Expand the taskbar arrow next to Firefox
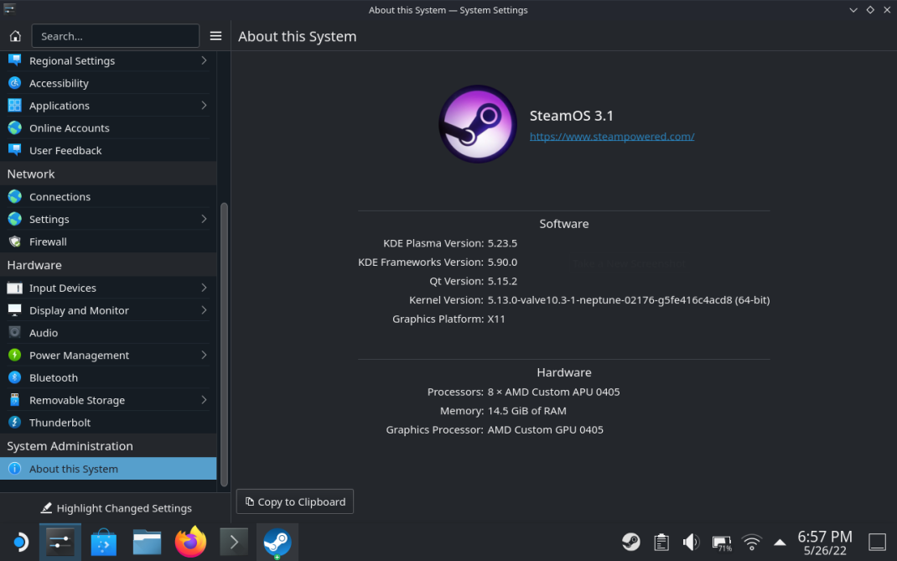 pos(234,542)
